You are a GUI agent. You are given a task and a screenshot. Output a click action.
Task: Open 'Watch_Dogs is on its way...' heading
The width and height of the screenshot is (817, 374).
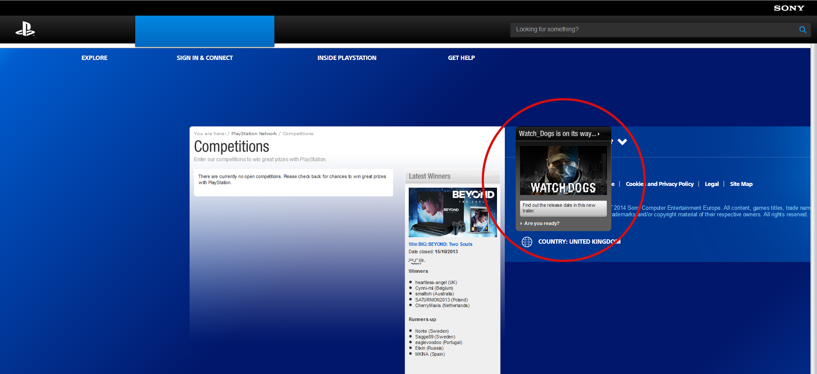(x=559, y=134)
